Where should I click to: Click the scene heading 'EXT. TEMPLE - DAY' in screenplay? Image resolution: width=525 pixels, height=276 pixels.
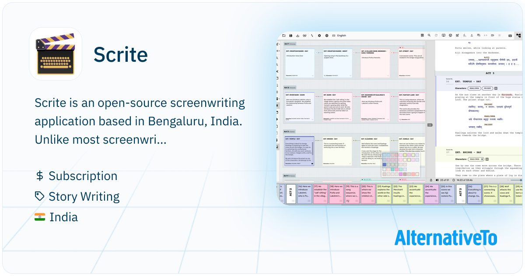(468, 81)
